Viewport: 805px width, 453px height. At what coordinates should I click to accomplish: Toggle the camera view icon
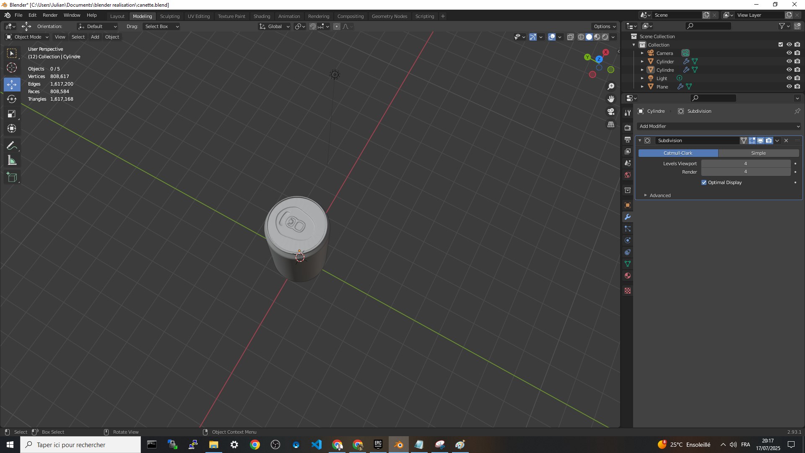pyautogui.click(x=611, y=112)
